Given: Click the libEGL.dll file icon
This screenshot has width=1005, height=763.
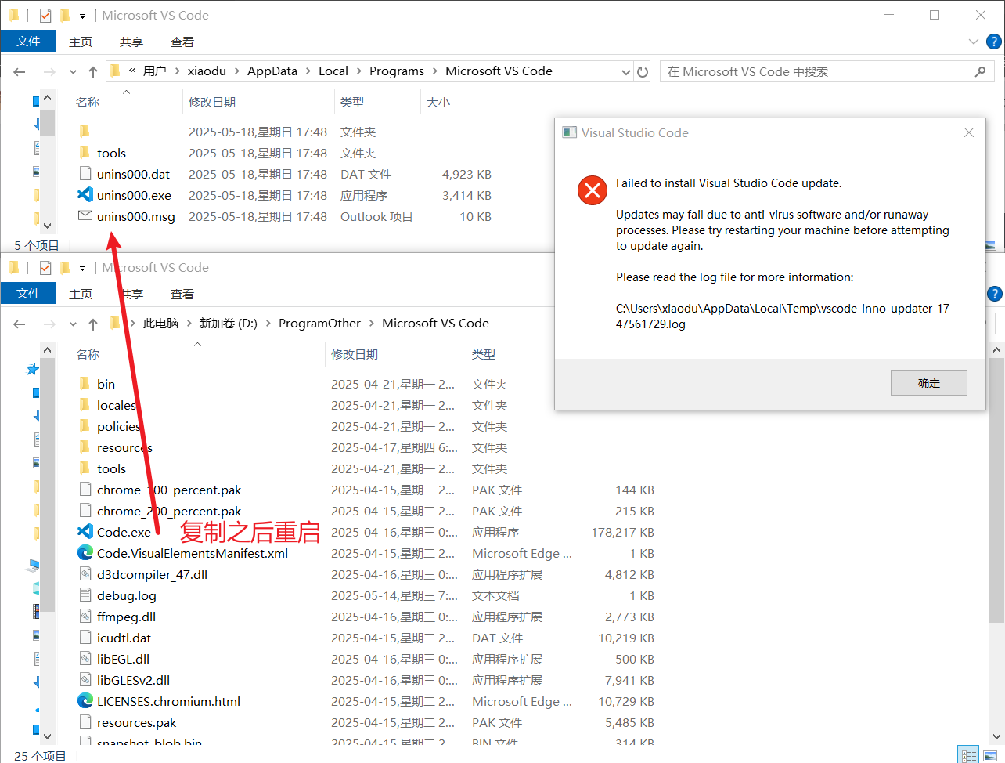Looking at the screenshot, I should pyautogui.click(x=85, y=659).
